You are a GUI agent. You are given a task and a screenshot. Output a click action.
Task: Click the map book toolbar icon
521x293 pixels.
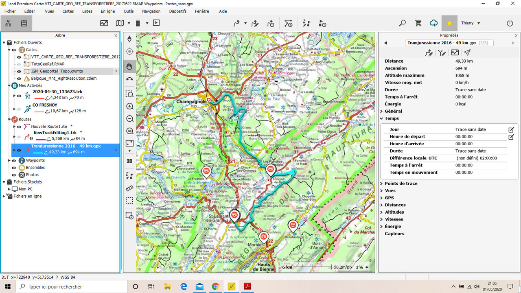point(120,23)
